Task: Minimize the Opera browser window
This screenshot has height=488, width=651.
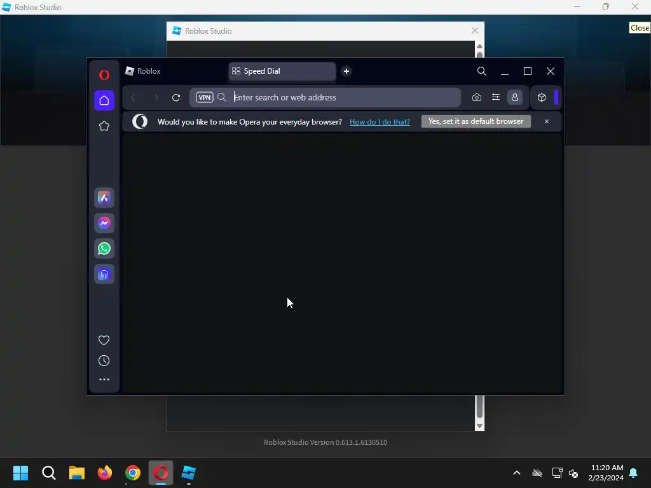Action: coord(504,71)
